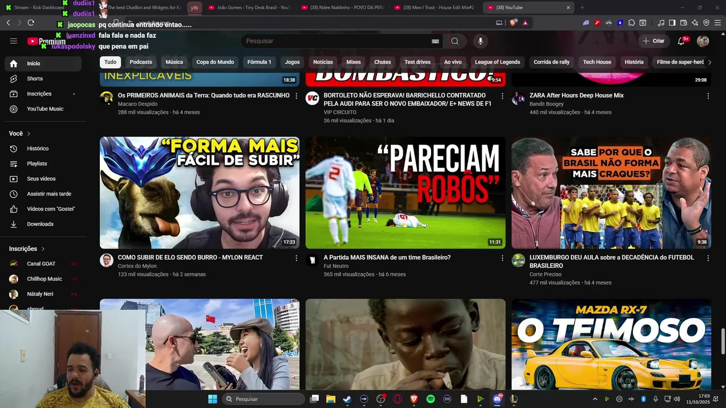Select the Fórmula 1 filter chip
Screen dimensions: 726x408
tap(259, 62)
